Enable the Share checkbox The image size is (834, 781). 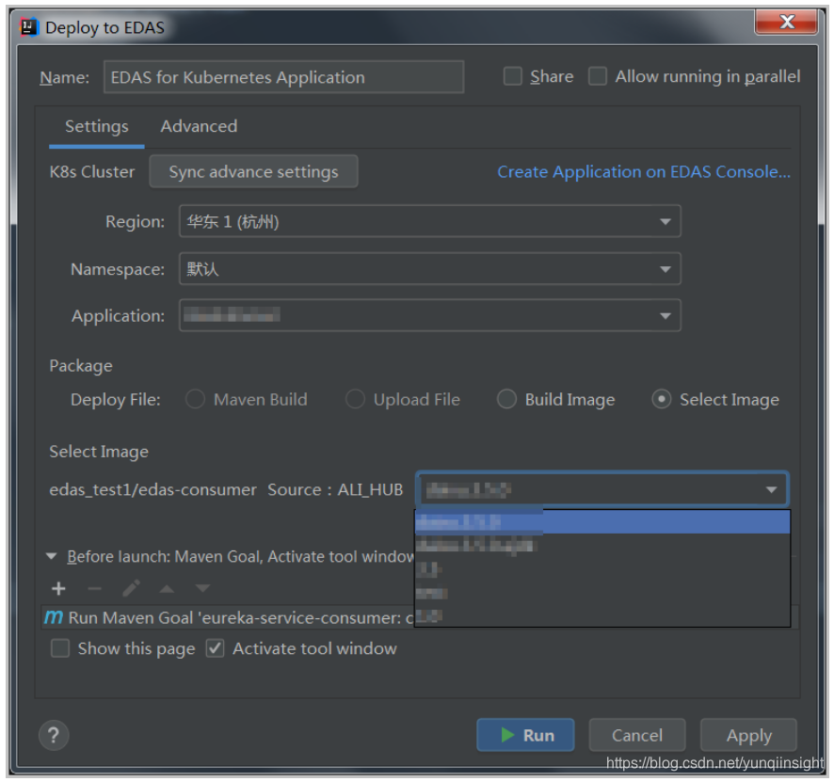pyautogui.click(x=513, y=76)
